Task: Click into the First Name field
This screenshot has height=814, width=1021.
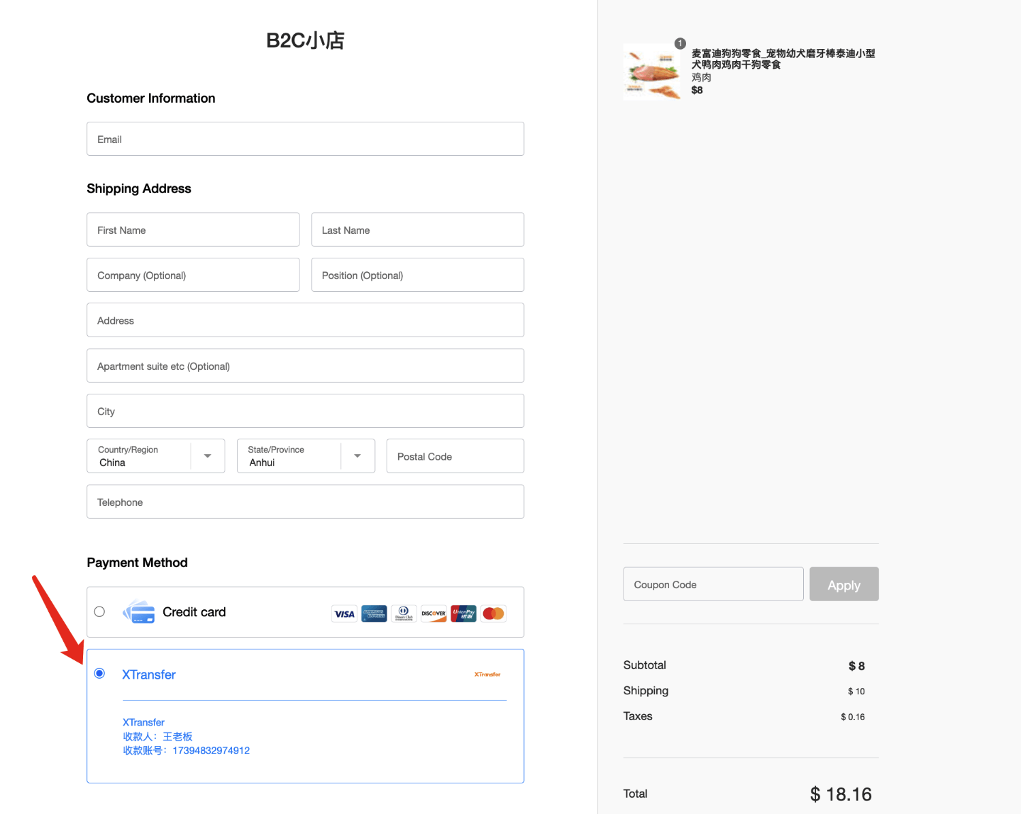Action: click(193, 231)
